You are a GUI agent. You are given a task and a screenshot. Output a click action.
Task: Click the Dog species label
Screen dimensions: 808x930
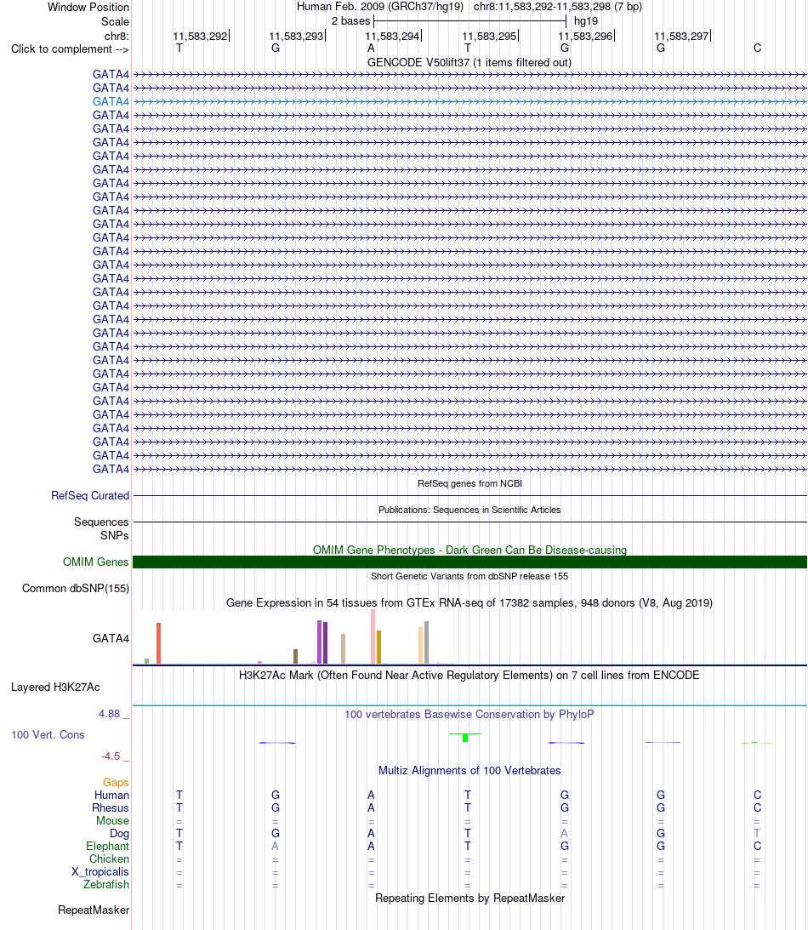tap(119, 833)
